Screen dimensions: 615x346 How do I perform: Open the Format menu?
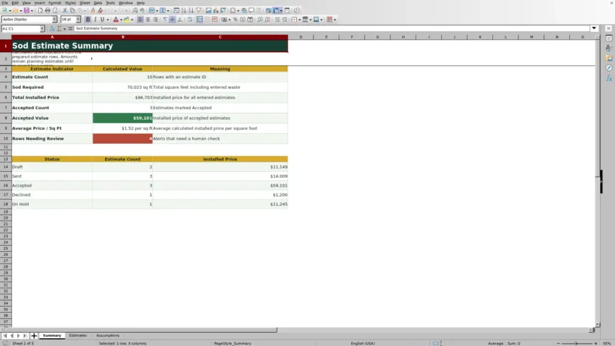pos(55,3)
